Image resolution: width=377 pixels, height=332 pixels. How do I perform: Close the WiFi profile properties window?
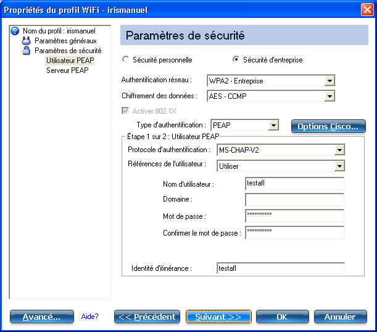click(x=367, y=10)
